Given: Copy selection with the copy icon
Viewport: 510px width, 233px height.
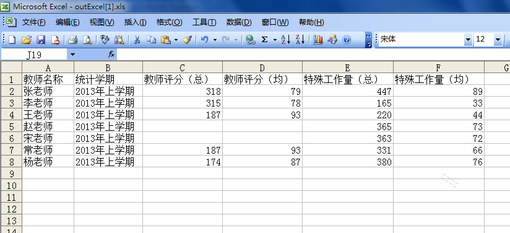Looking at the screenshot, I should coord(151,40).
